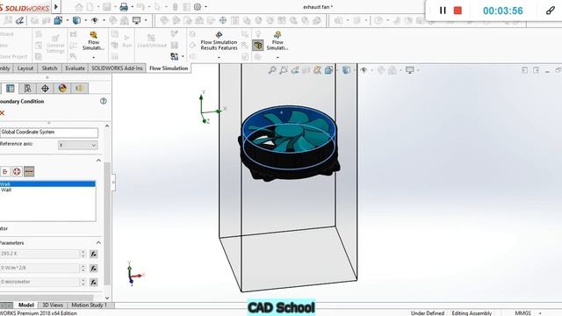Viewport: 562px width, 316px height.
Task: Click the panel scroll down arrow
Action: pyautogui.click(x=107, y=298)
